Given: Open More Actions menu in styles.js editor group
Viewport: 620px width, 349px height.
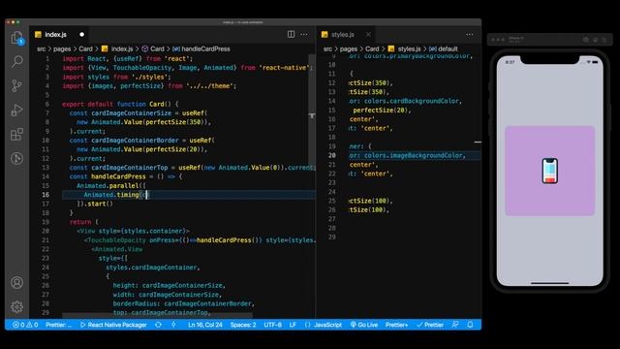Looking at the screenshot, I should pyautogui.click(x=469, y=35).
